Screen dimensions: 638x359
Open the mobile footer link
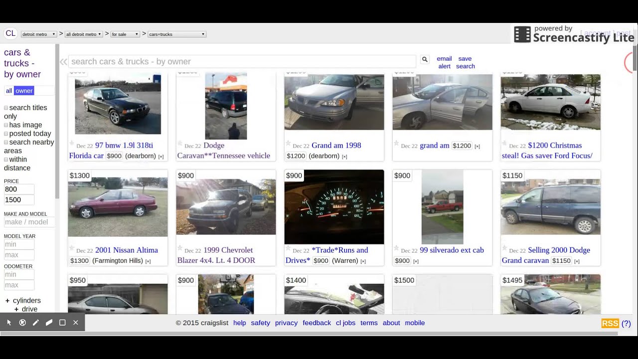pyautogui.click(x=415, y=323)
